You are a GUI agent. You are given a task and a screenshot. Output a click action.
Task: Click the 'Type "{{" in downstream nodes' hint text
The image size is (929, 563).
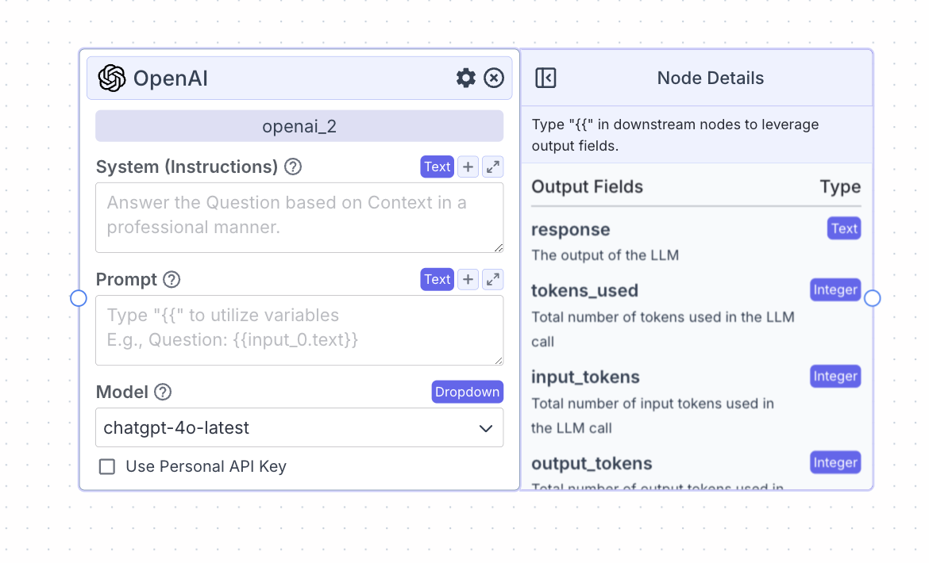click(x=675, y=135)
